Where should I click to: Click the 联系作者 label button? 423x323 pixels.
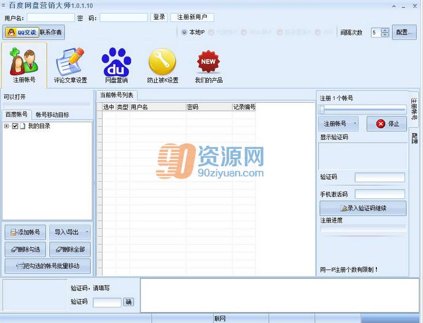pos(51,33)
